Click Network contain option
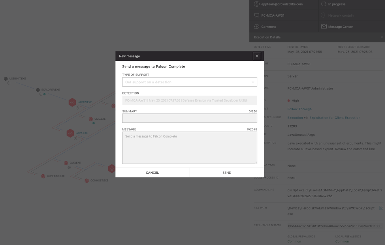 (341, 15)
